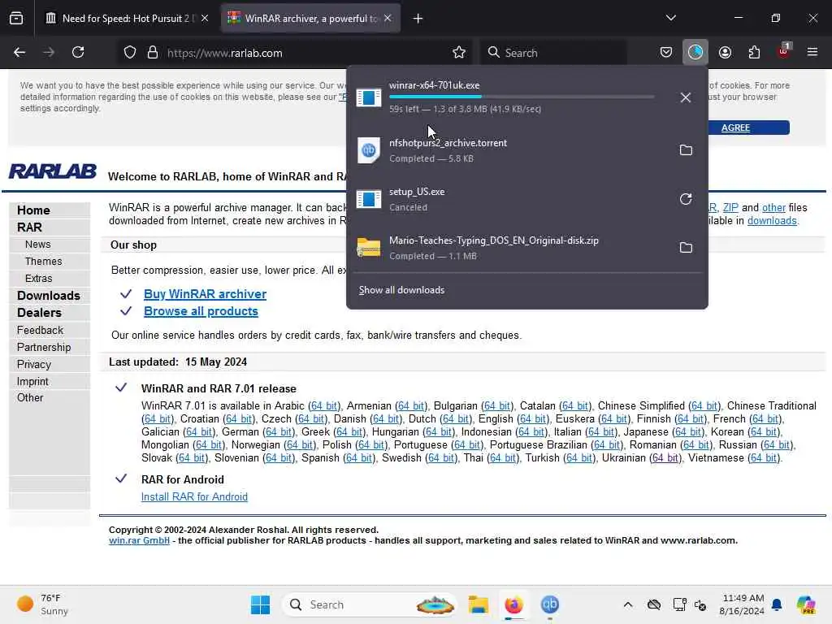Screen dimensions: 832x624
Task: Expand the list all tabs dropdown
Action: tap(670, 18)
